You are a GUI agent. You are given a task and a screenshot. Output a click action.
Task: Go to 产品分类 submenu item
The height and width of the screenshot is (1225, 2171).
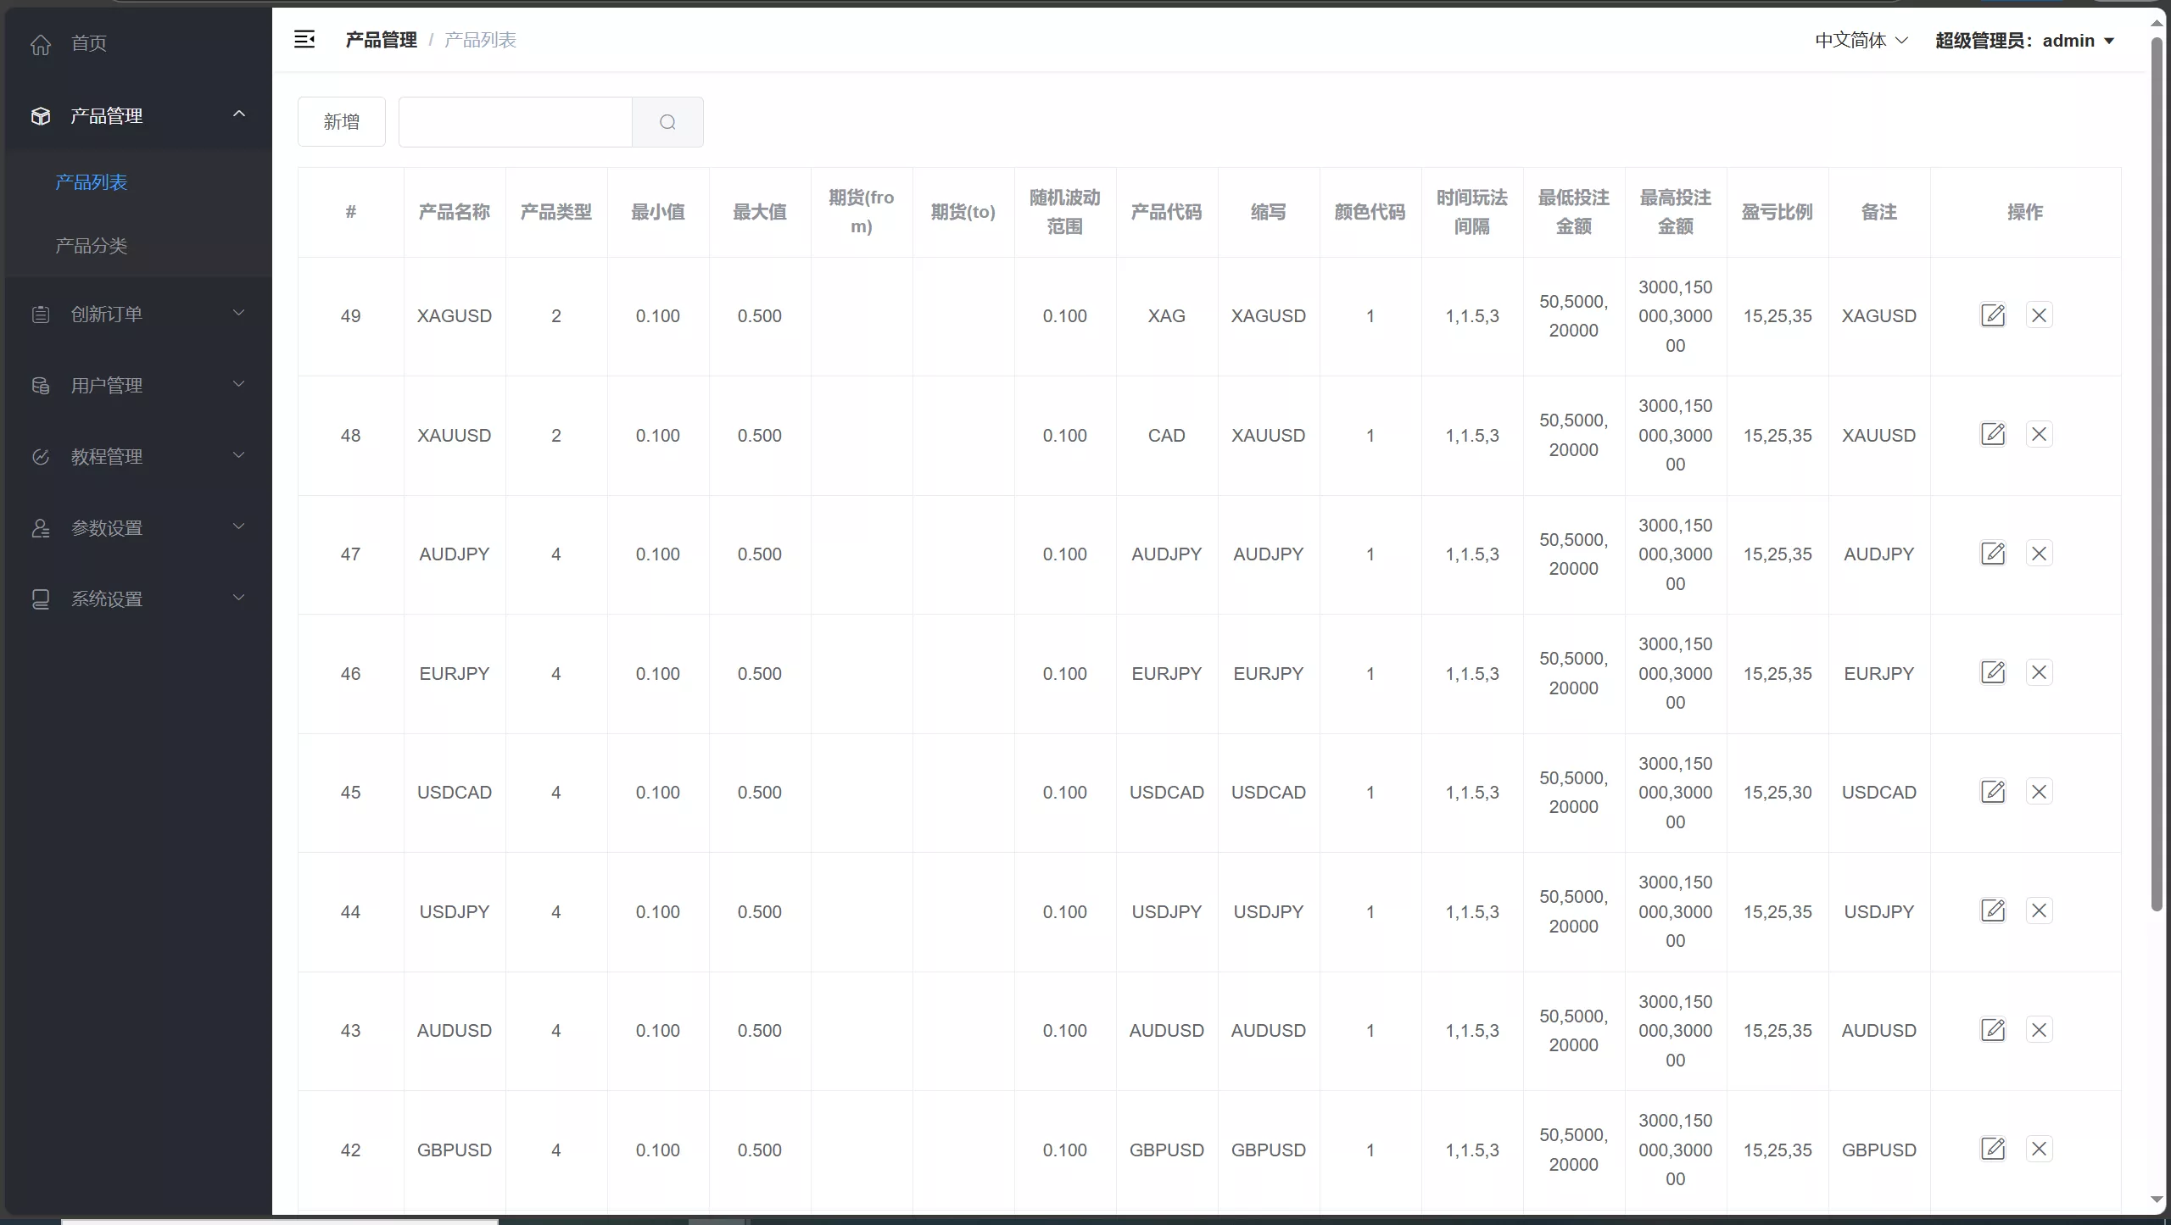click(92, 246)
